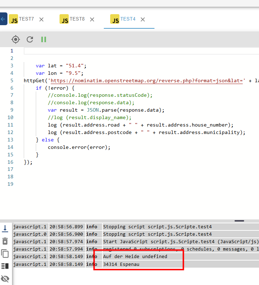The width and height of the screenshot is (259, 285).
Task: Open the log list-layout icon
Action: coord(5,266)
